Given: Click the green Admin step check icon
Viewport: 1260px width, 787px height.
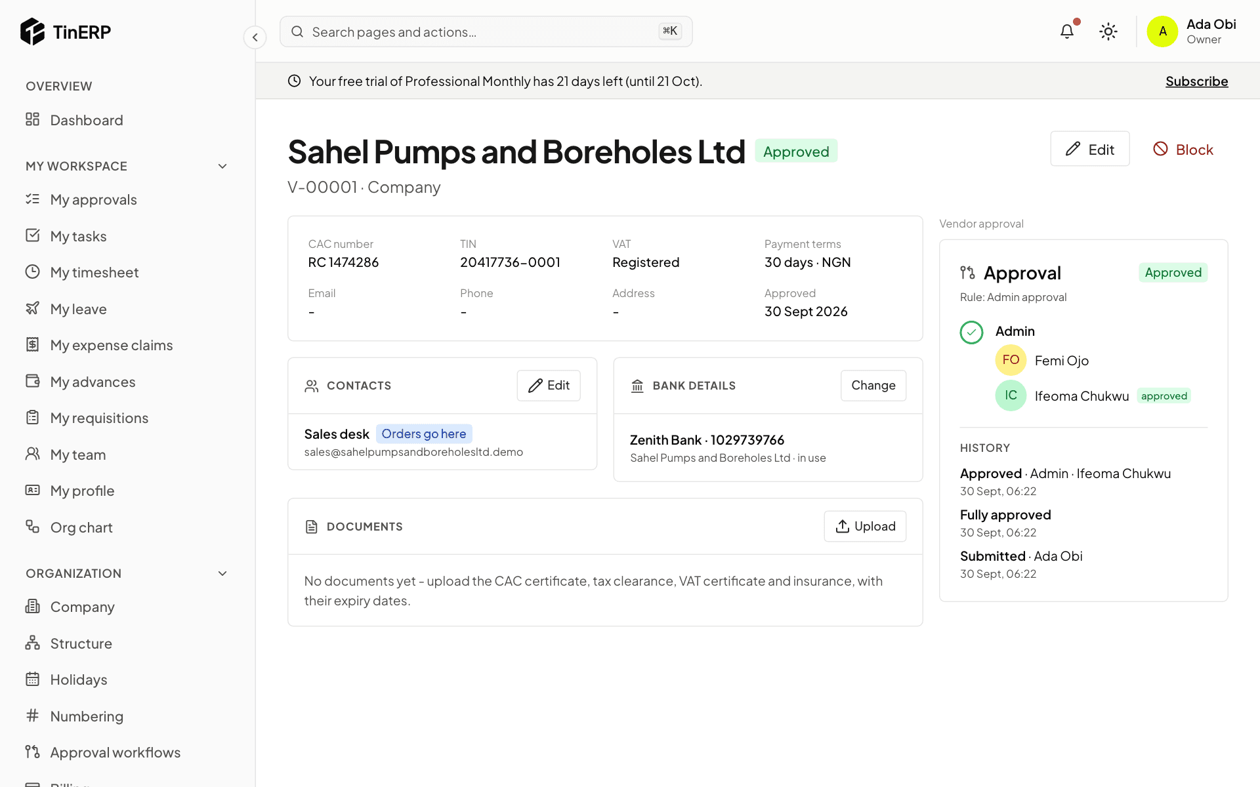Looking at the screenshot, I should [x=971, y=333].
